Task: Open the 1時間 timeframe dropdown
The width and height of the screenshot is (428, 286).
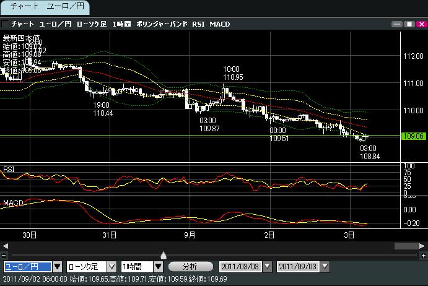Action: point(158,267)
